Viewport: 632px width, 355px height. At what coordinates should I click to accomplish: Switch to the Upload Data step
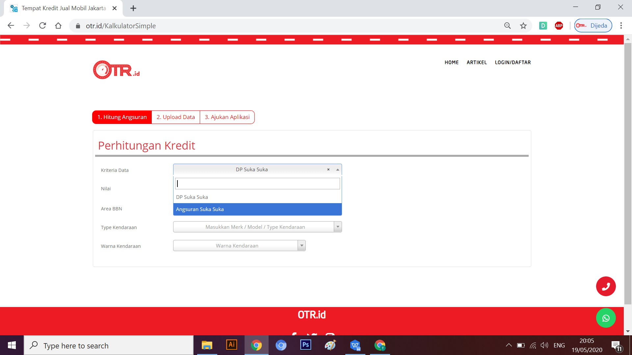coord(175,117)
